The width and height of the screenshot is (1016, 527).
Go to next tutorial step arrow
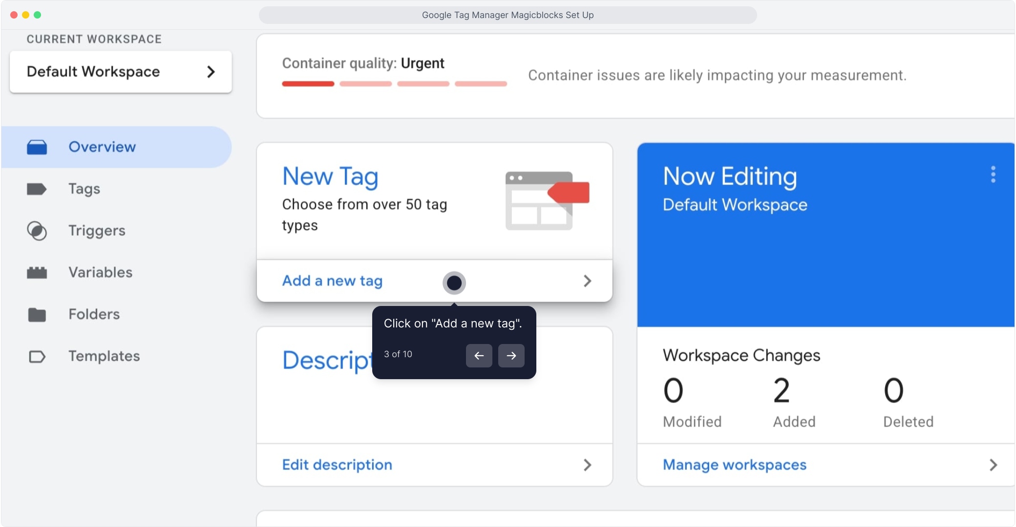point(511,356)
